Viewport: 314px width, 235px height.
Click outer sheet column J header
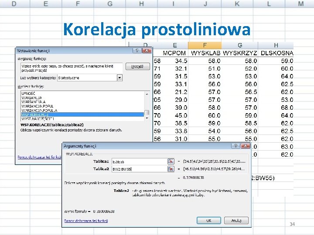pos(205,3)
